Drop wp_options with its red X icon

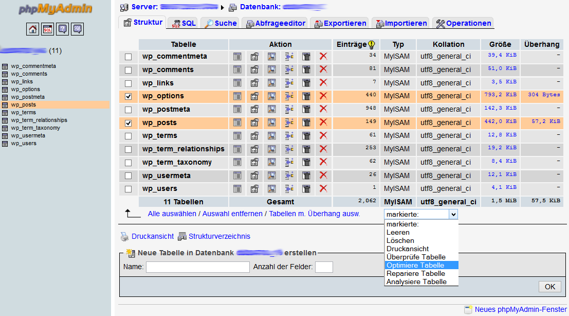point(323,96)
